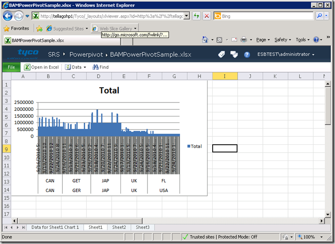
Task: Add to Favorites bar star icon
Action: [39, 29]
